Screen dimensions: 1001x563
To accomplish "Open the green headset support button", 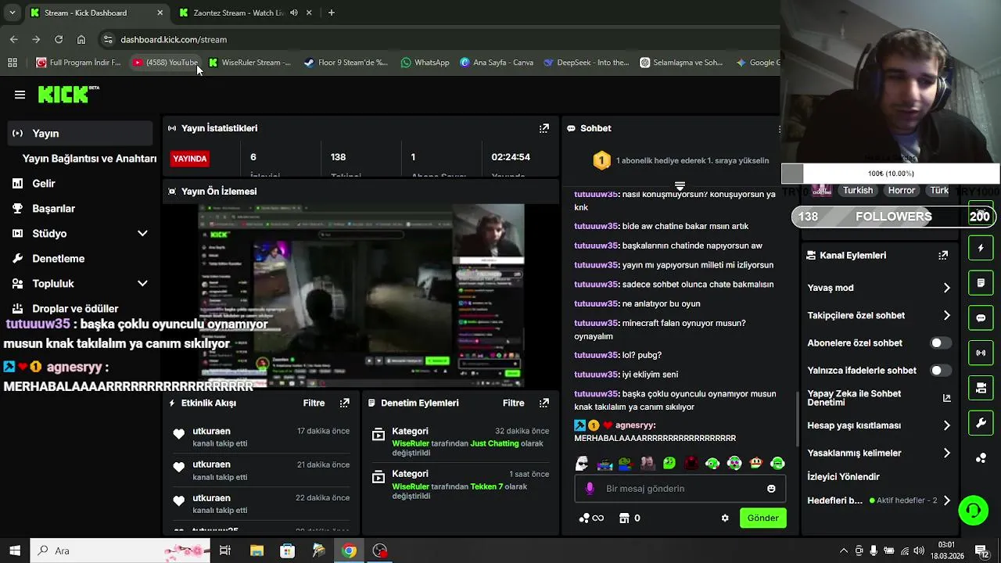I will [x=974, y=511].
